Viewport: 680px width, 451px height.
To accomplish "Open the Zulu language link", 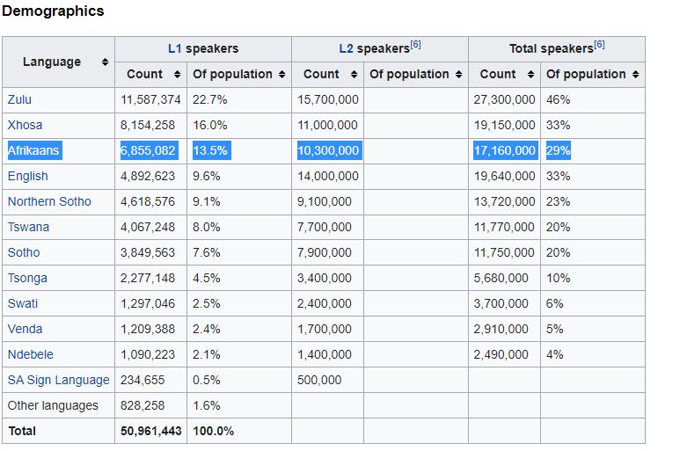I will [x=19, y=99].
